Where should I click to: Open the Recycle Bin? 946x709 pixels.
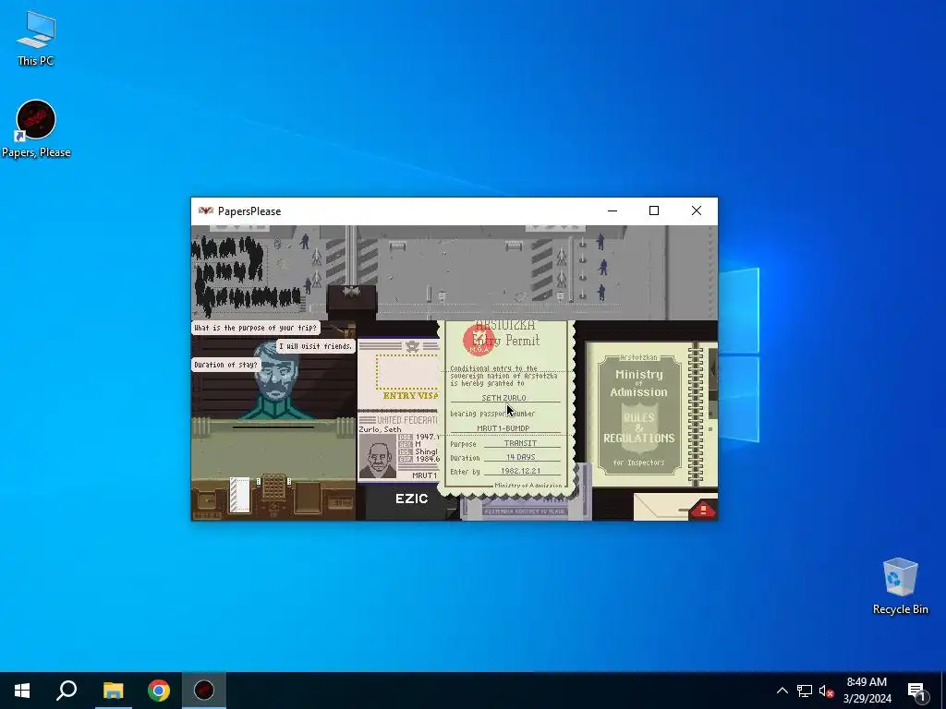click(900, 586)
